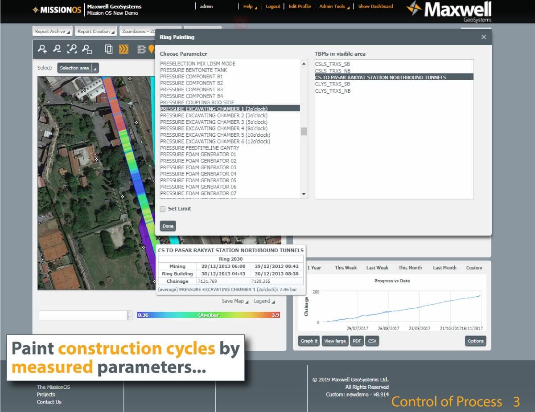535x412 pixels.
Task: Open the combo box beside the colour legend
Action: pos(86,315)
